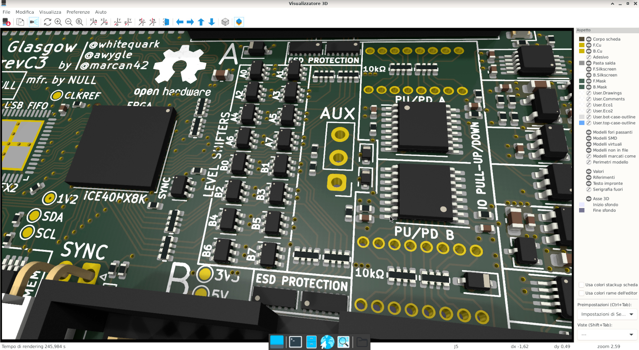Show the Perimetri modello bounding boxes
639x350 pixels.
pos(589,162)
